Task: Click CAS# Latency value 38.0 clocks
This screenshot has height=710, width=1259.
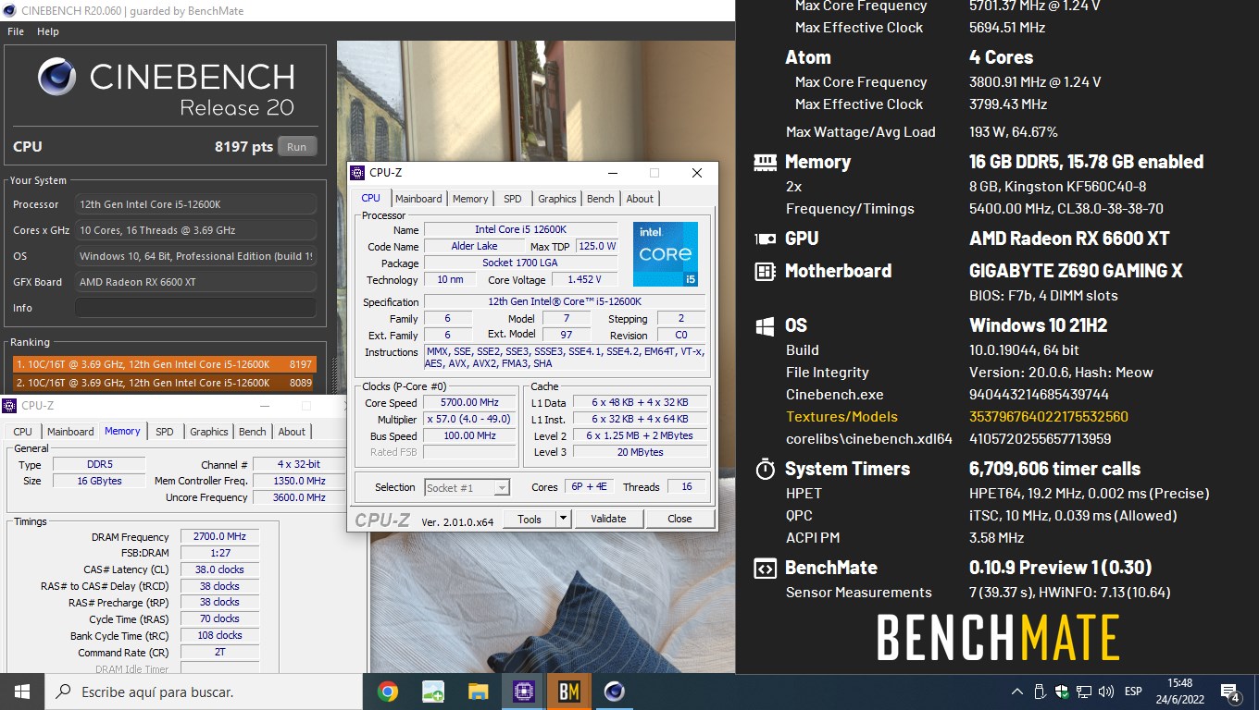Action: pyautogui.click(x=219, y=569)
